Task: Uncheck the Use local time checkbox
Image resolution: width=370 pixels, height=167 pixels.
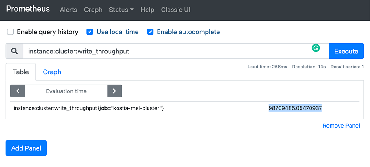Action: click(90, 32)
